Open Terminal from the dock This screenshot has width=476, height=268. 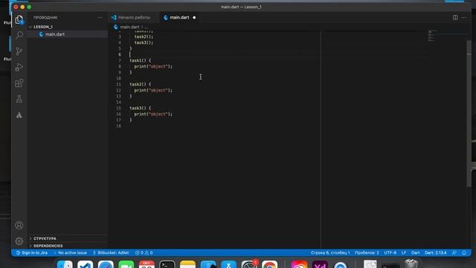click(167, 264)
